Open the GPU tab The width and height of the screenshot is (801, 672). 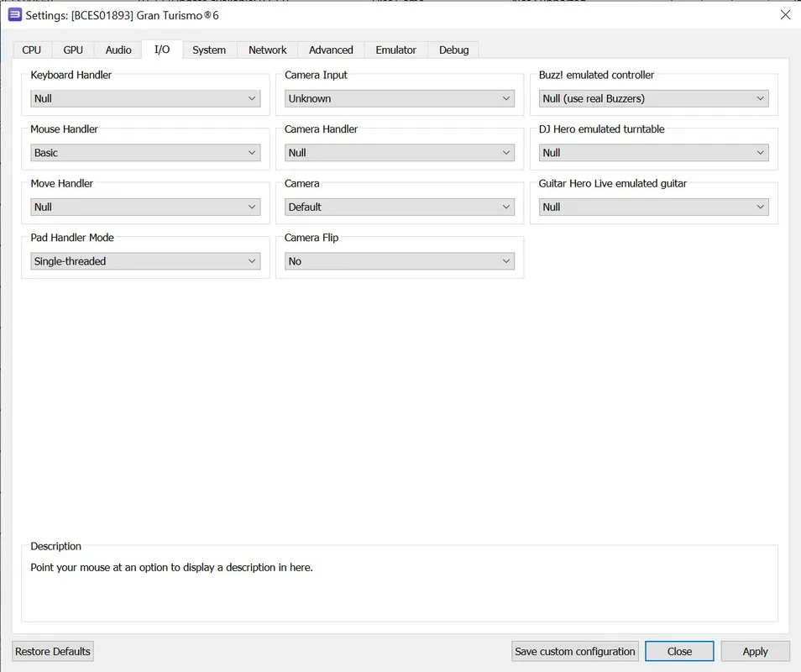click(73, 50)
